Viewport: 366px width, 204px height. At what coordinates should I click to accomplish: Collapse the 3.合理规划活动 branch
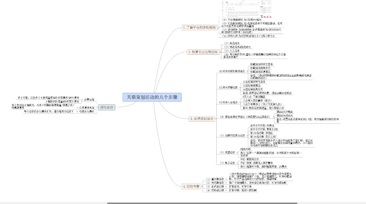pyautogui.click(x=216, y=119)
